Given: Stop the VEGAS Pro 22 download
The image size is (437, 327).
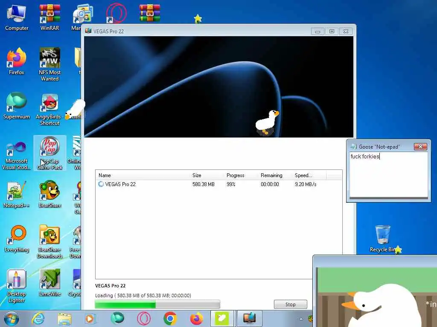Looking at the screenshot, I should tap(290, 304).
